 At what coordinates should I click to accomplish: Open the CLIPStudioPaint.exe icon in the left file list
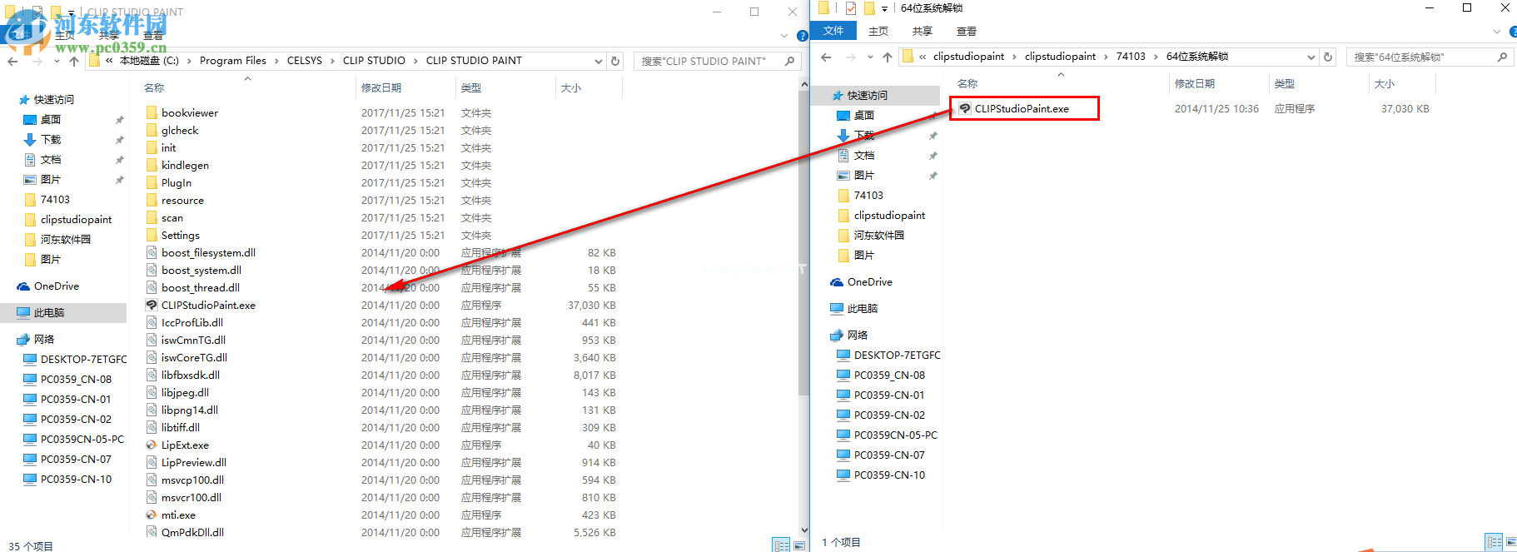[x=152, y=305]
